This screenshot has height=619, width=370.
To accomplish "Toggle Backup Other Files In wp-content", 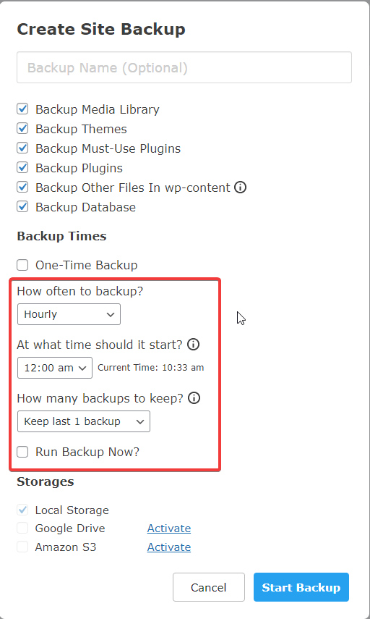I will pos(22,187).
